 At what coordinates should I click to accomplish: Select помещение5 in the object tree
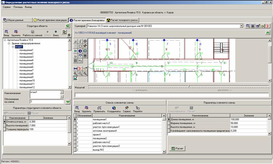tap(26, 64)
